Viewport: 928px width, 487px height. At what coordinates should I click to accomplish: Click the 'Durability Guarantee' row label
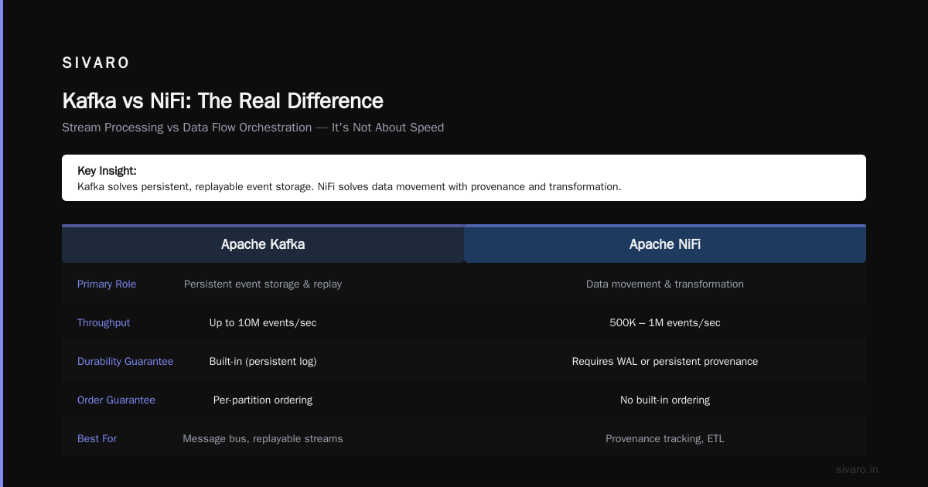[125, 361]
